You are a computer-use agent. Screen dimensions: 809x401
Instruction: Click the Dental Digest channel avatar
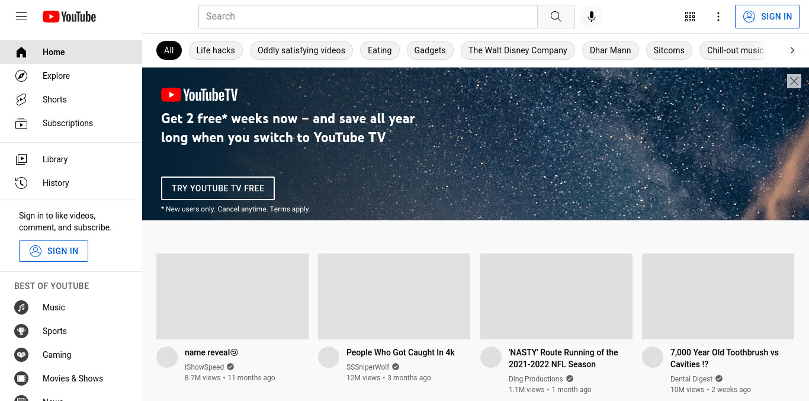653,357
